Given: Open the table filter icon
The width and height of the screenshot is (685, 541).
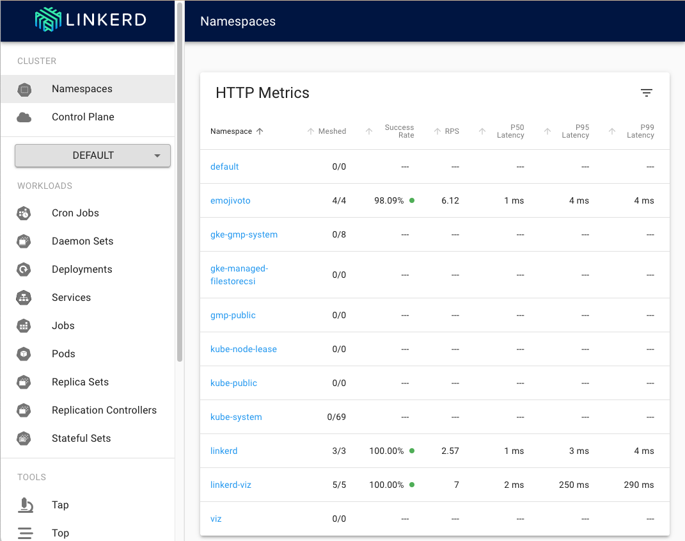Looking at the screenshot, I should 646,93.
